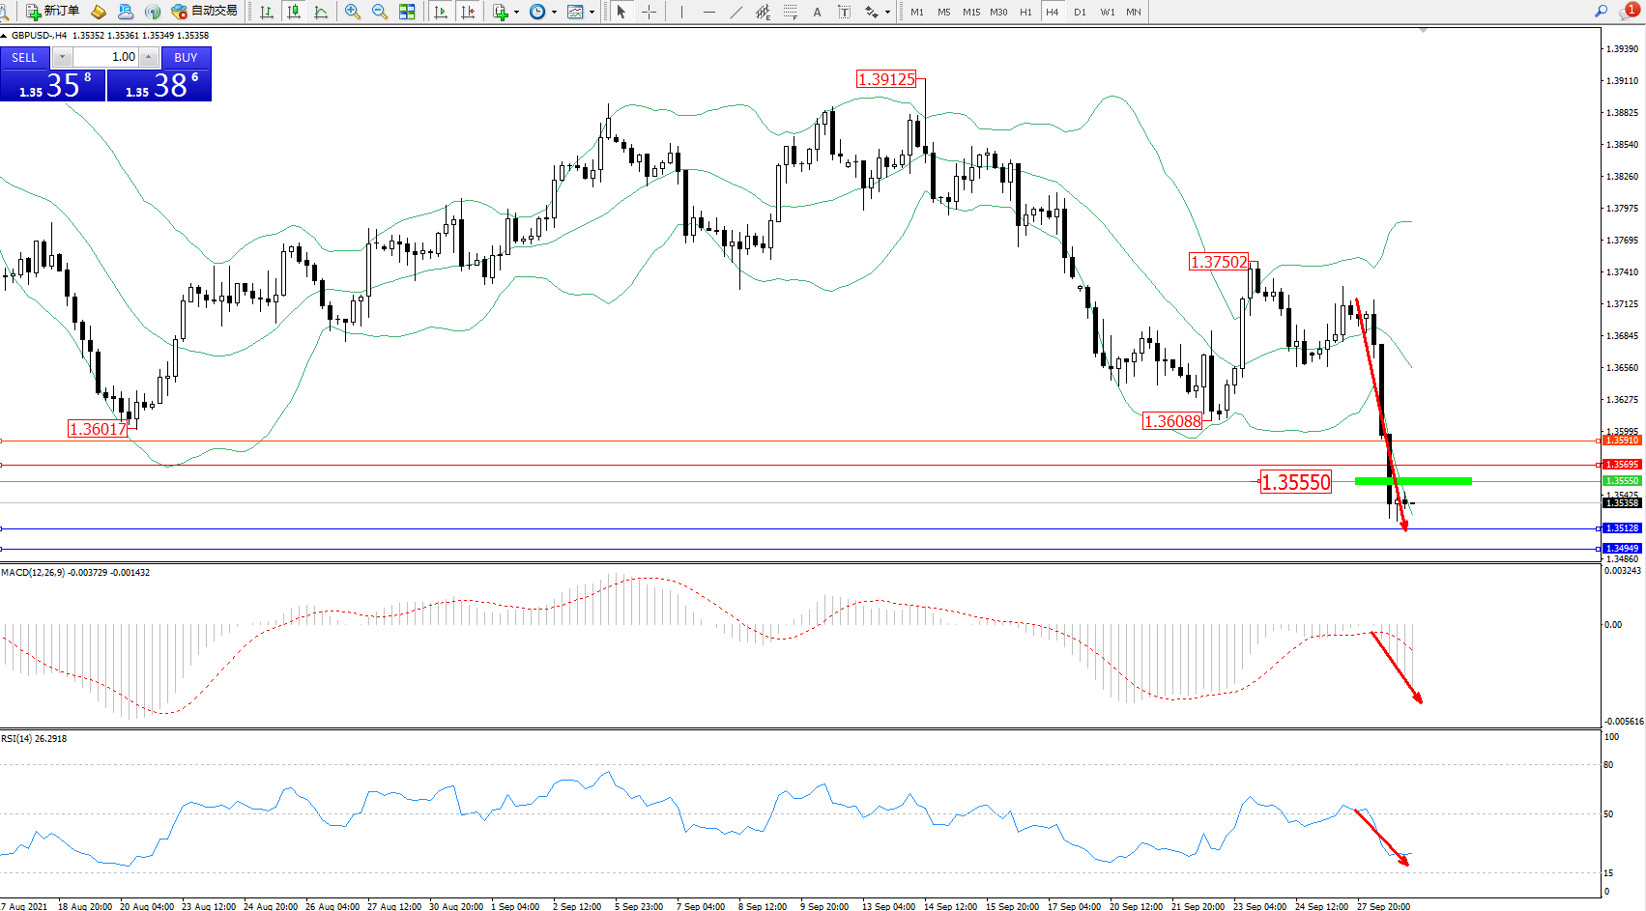Open the search magnifier in top right

point(1601,12)
